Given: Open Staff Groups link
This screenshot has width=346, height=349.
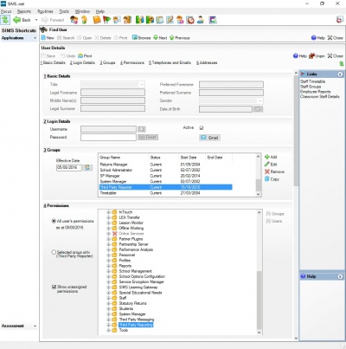Looking at the screenshot, I should (311, 87).
